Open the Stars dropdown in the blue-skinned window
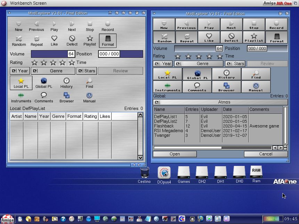299x224 pixels. point(235,64)
